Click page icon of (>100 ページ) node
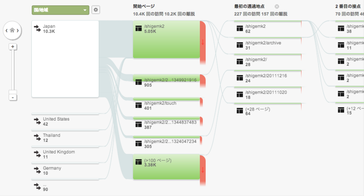Image resolution: width=364 pixels, height=196 pixels. coord(139,162)
